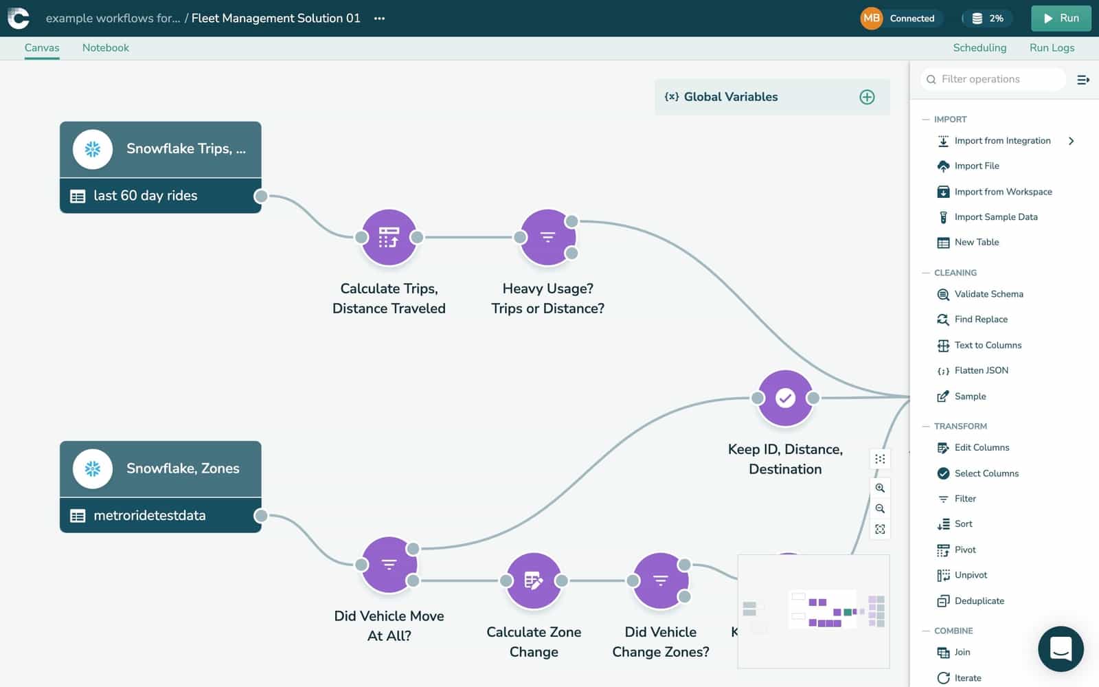Choose the Sort transform
This screenshot has height=687, width=1099.
(x=964, y=523)
